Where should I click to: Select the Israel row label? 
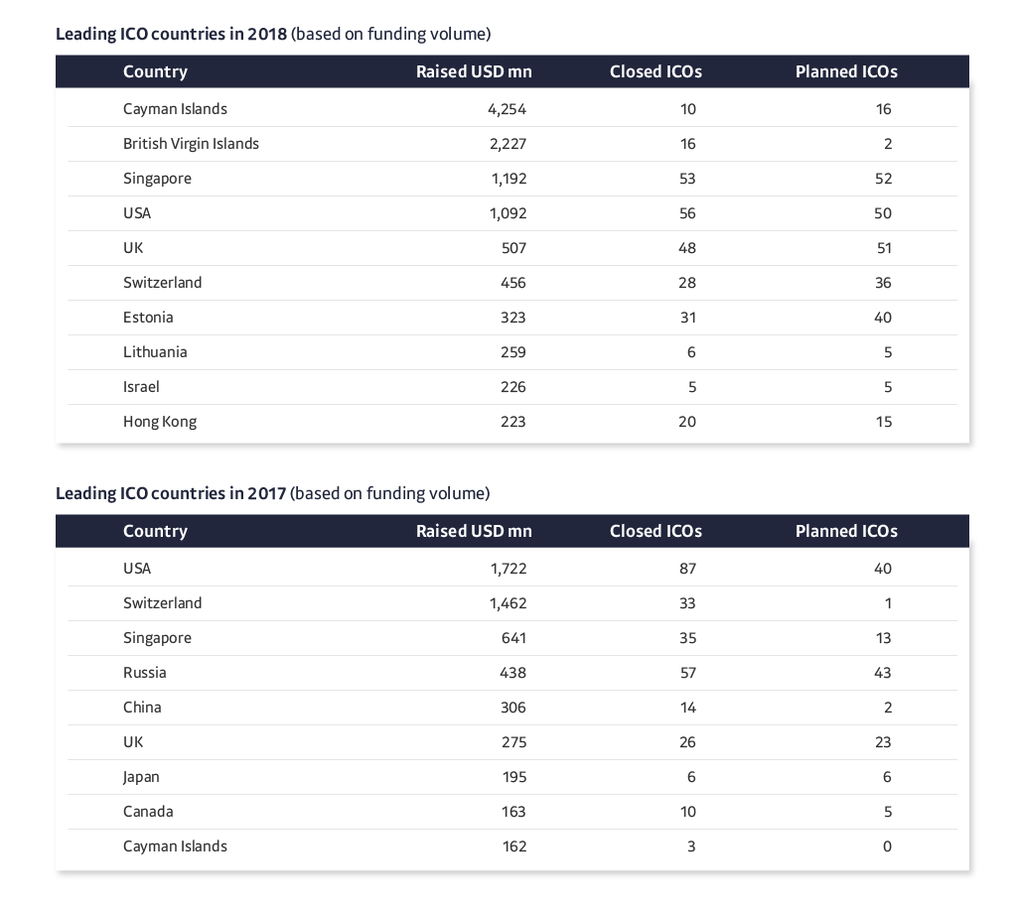coord(141,387)
